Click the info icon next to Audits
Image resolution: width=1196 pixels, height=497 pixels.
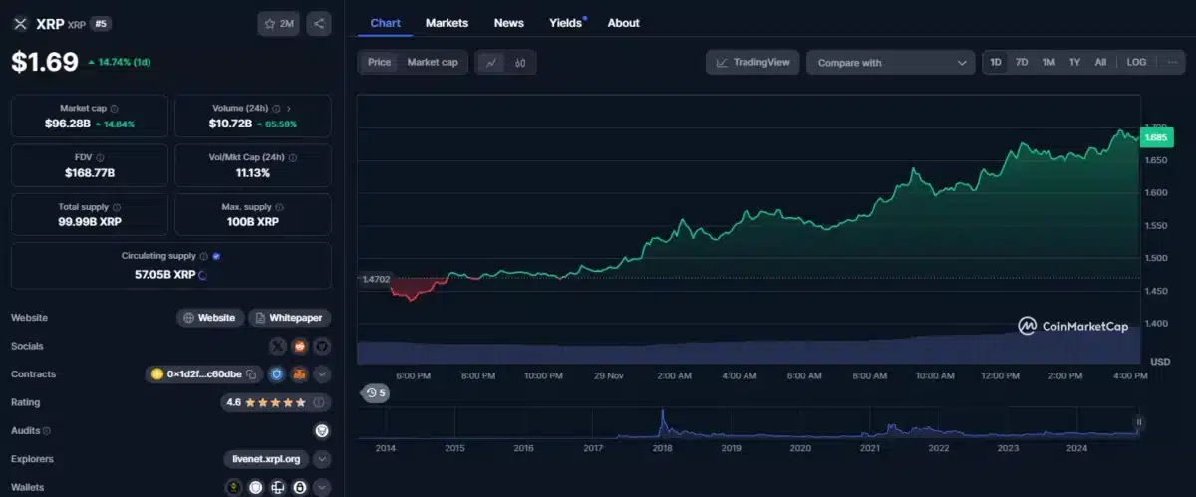point(47,431)
